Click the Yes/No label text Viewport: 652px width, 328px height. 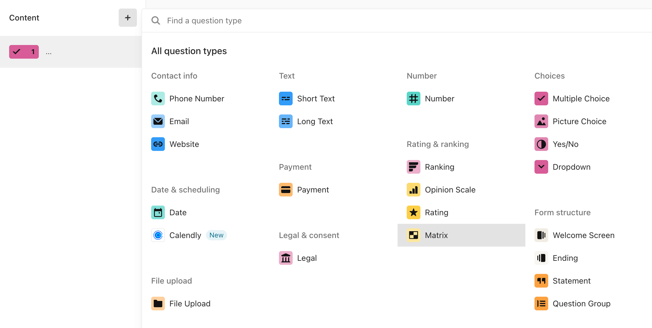click(566, 144)
